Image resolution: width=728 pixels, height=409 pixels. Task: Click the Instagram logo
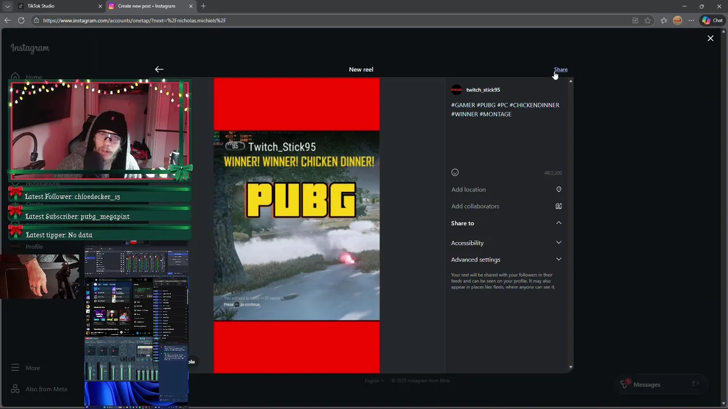(x=30, y=48)
